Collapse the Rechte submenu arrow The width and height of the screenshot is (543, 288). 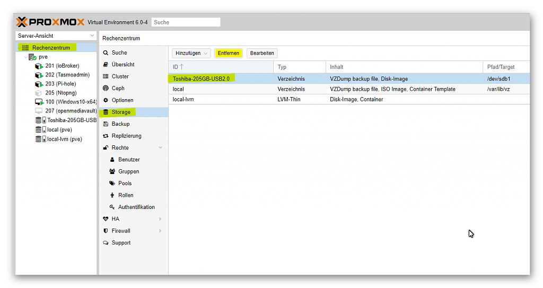pos(160,147)
